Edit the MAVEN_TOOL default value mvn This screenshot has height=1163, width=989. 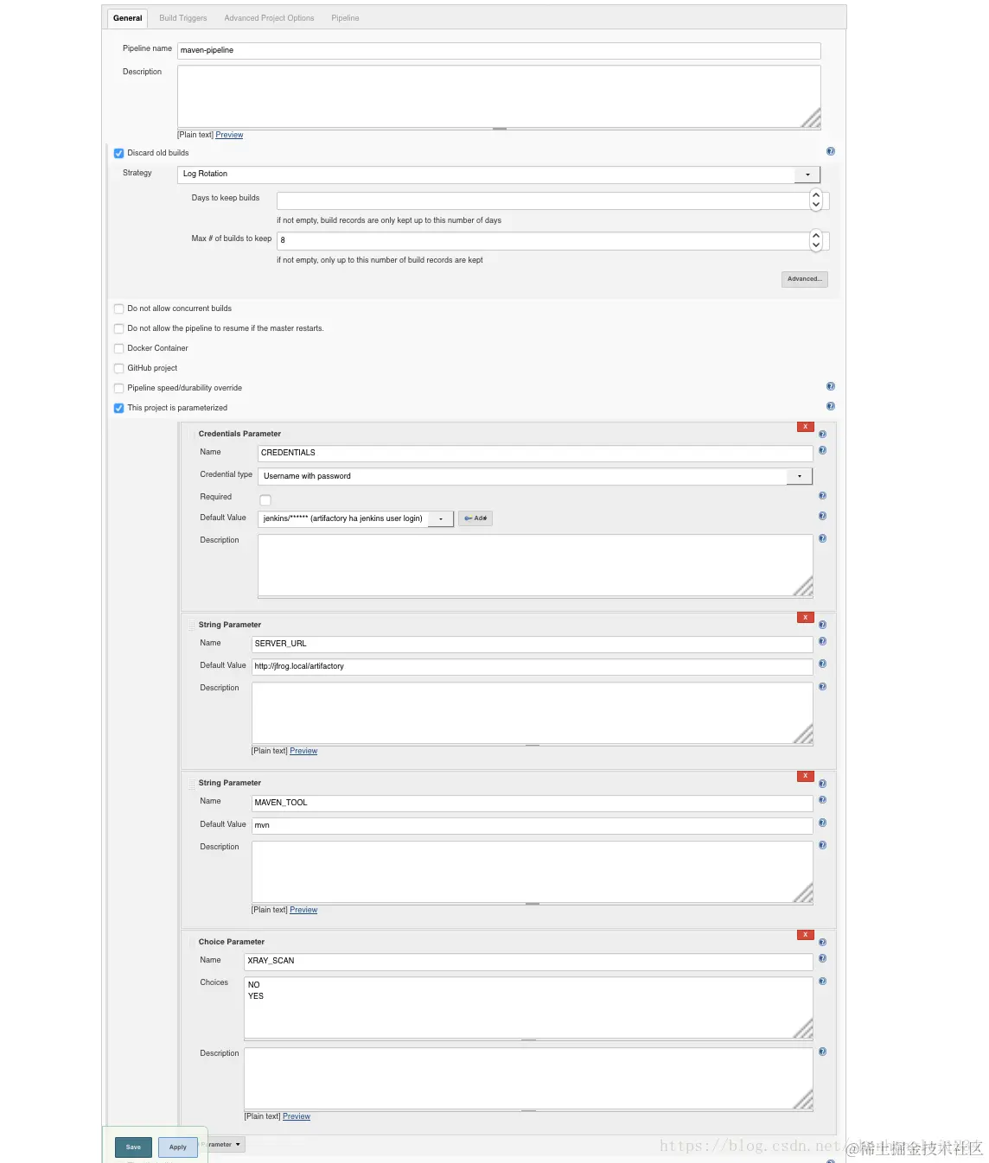click(532, 825)
